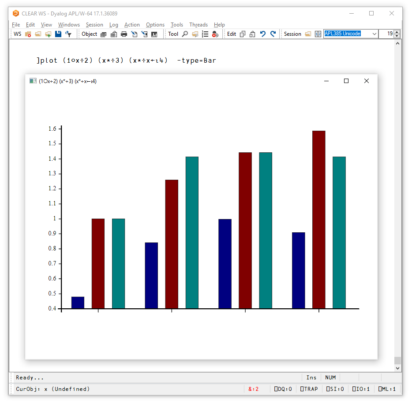Click the session scrollbar thumb
This screenshot has width=412, height=405.
397,360
